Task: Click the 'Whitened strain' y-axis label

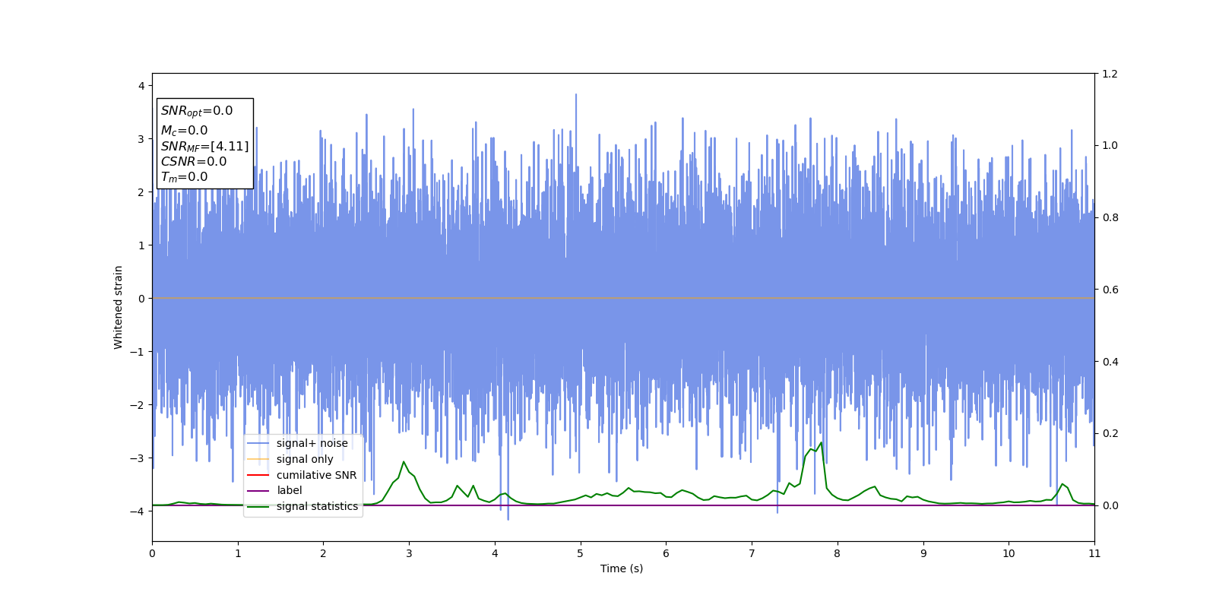Action: click(118, 307)
